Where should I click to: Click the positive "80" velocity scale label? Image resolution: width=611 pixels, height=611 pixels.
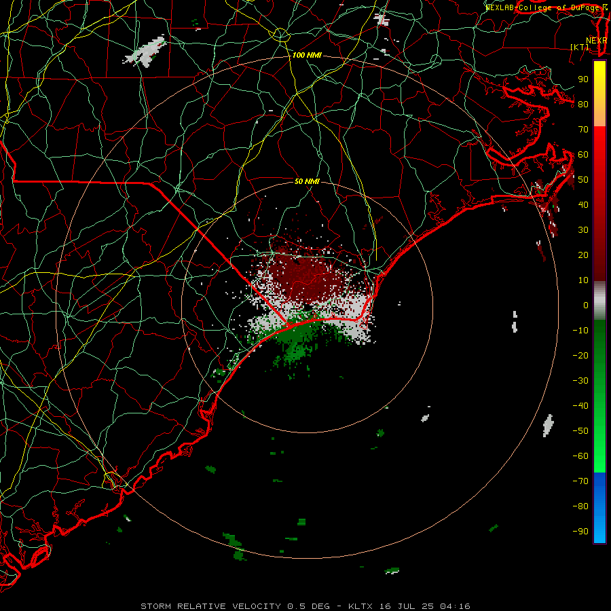583,105
